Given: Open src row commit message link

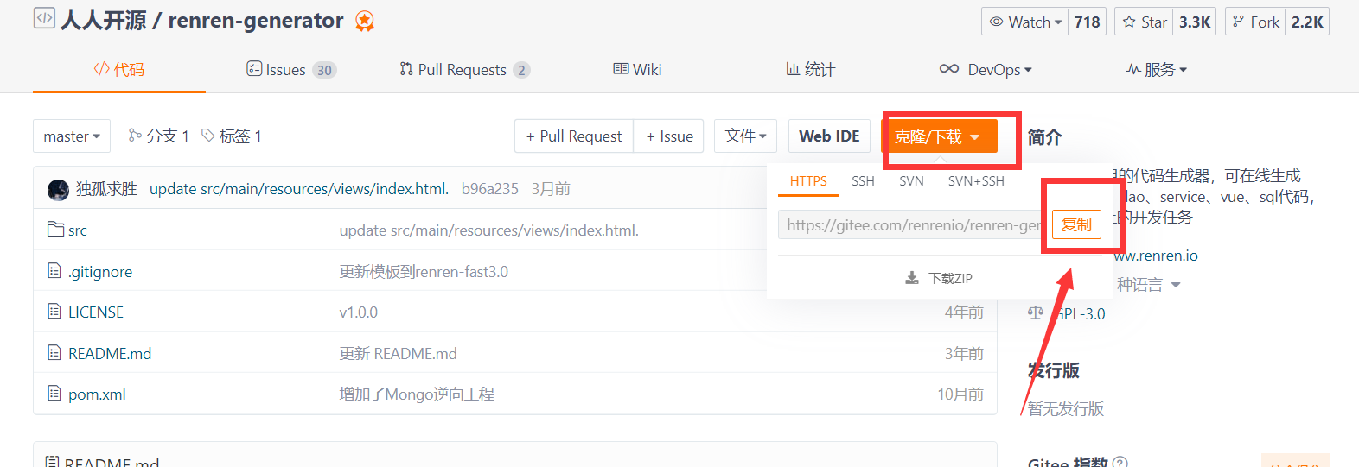Looking at the screenshot, I should (x=489, y=230).
